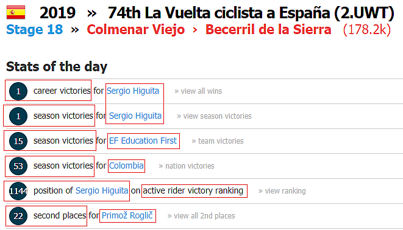Click the 74th La Vuelta race title

(x=251, y=13)
